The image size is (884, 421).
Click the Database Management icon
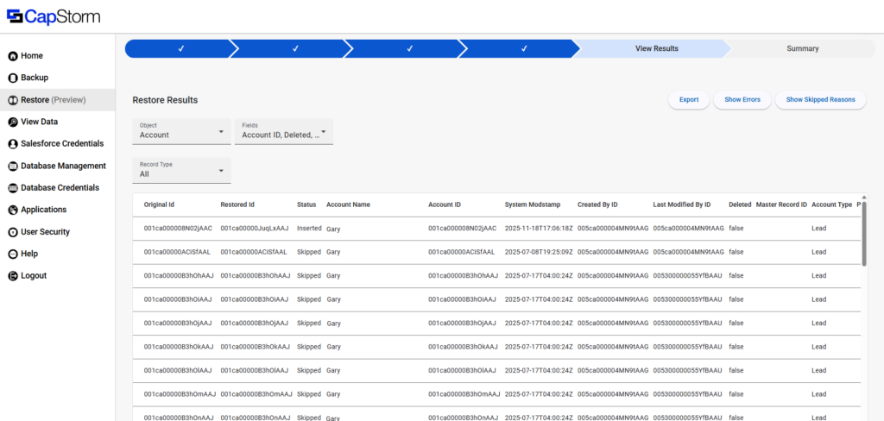(x=13, y=166)
